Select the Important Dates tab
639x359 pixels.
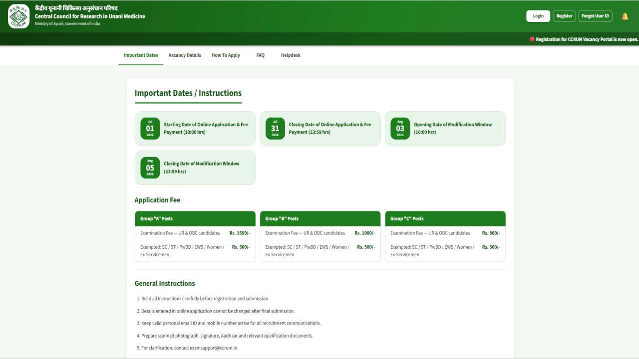click(141, 55)
